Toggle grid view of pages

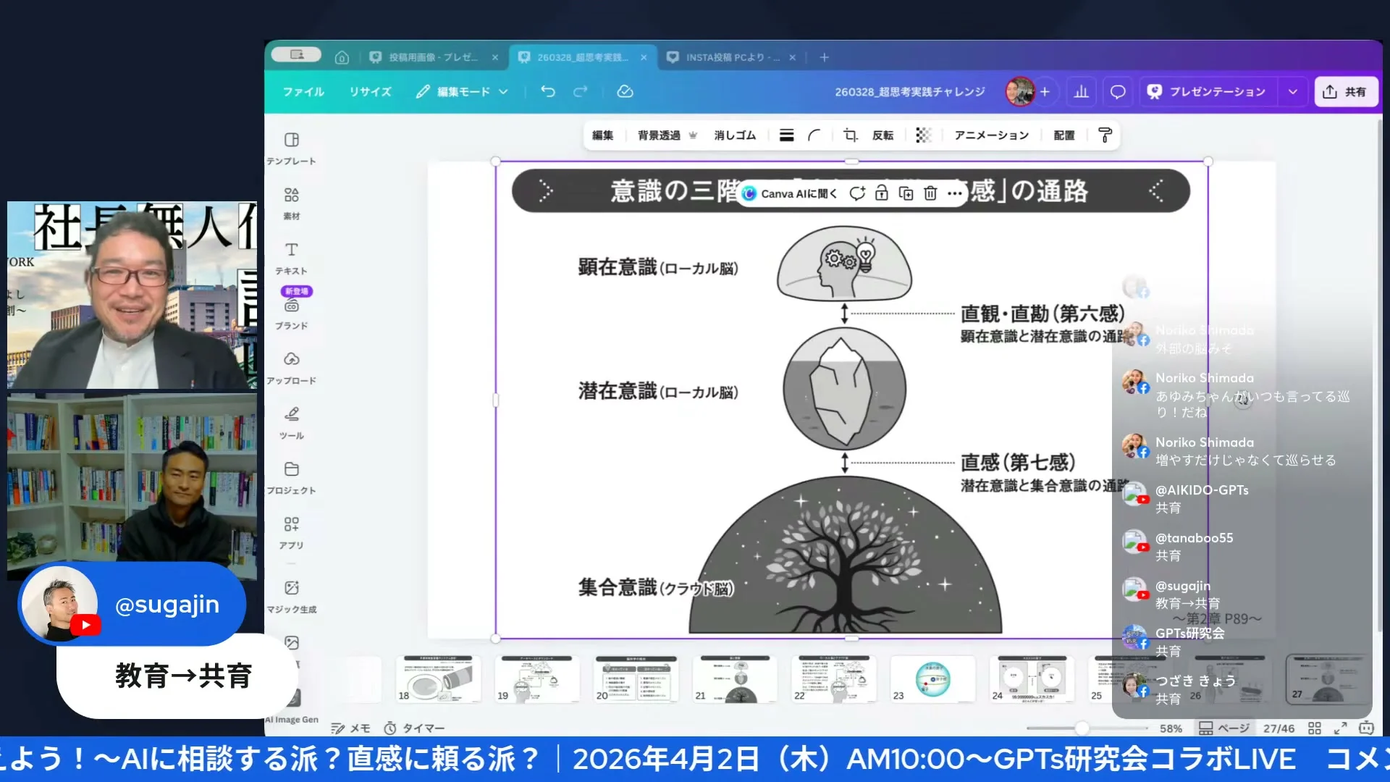(1315, 728)
